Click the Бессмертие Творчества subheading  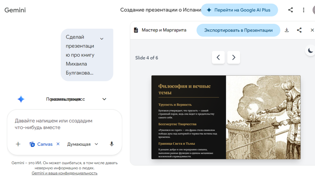[x=177, y=124]
